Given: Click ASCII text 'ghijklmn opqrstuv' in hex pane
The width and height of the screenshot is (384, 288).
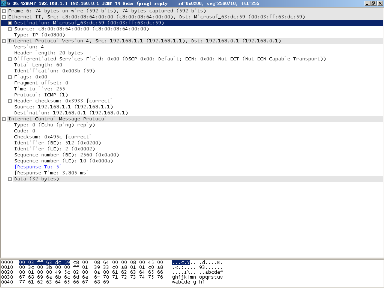Looking at the screenshot, I should pos(197,277).
